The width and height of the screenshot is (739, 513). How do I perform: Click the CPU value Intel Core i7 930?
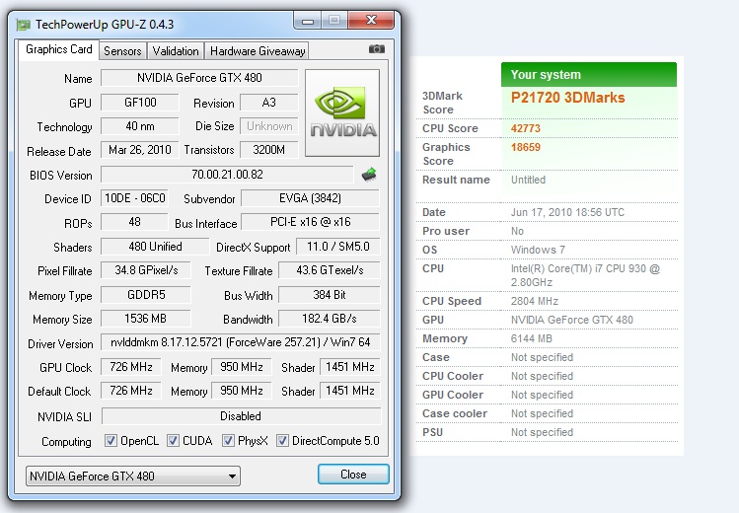pos(585,275)
